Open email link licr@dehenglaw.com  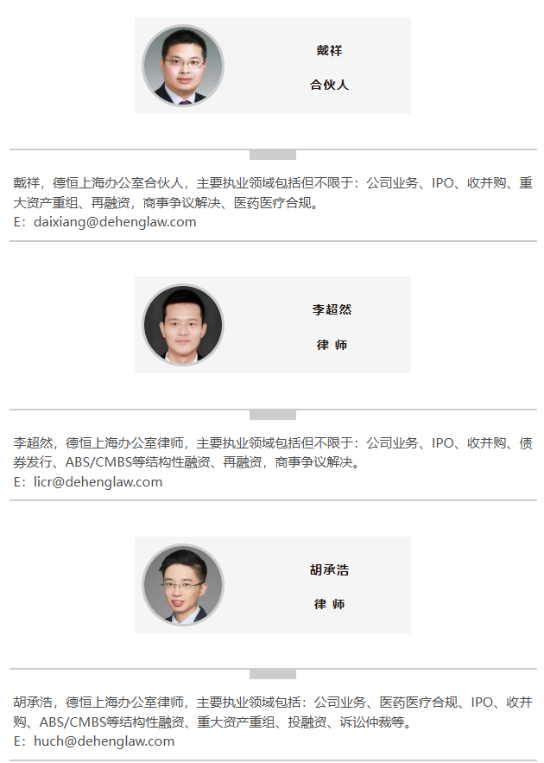98,482
